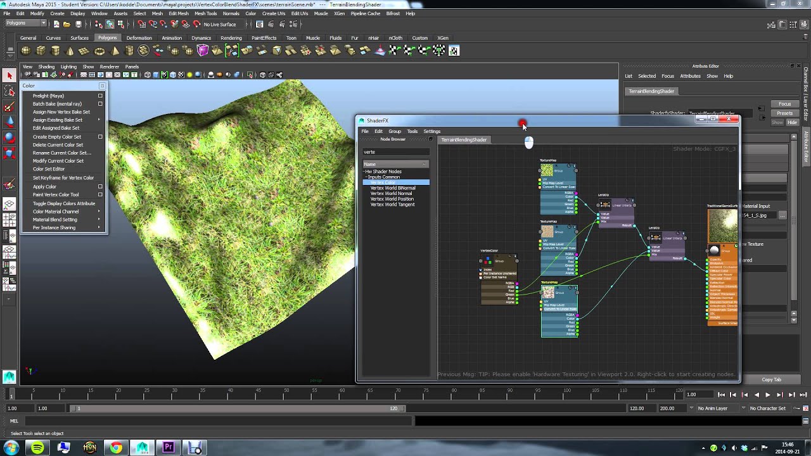Open Spotify from the Windows taskbar
This screenshot has width=811, height=456.
37,448
